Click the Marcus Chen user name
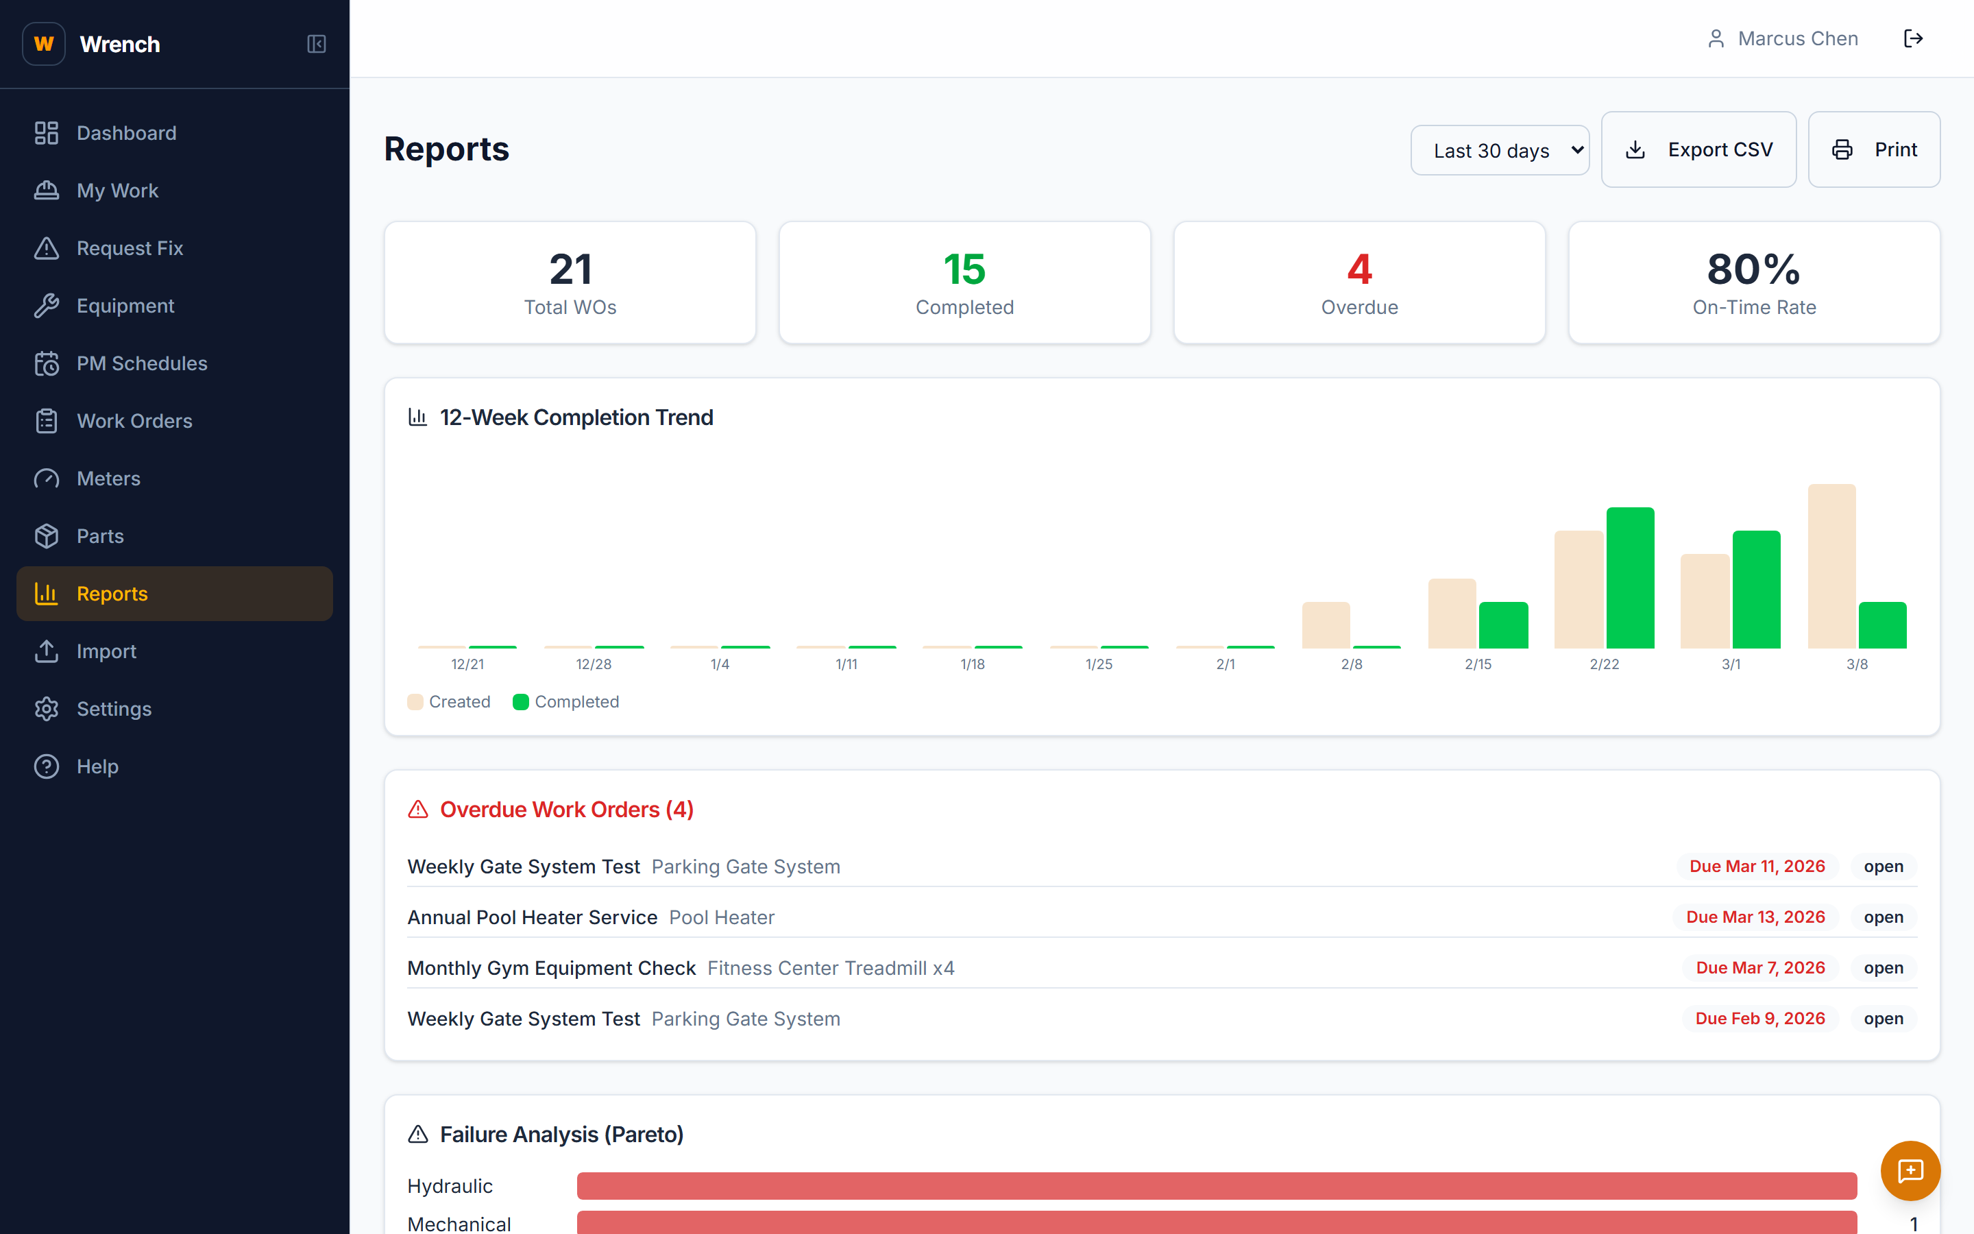This screenshot has height=1234, width=1974. click(1797, 38)
